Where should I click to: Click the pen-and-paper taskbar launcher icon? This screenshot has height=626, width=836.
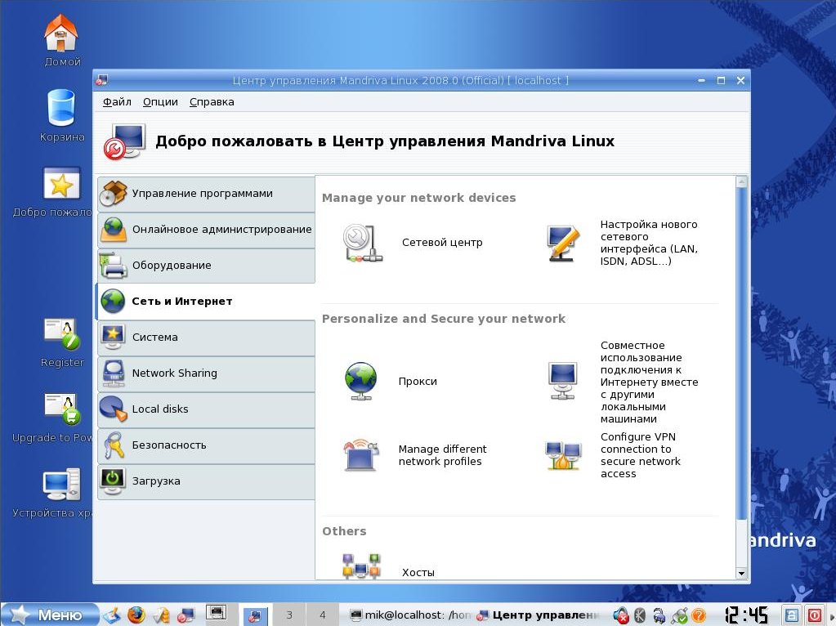tap(112, 615)
